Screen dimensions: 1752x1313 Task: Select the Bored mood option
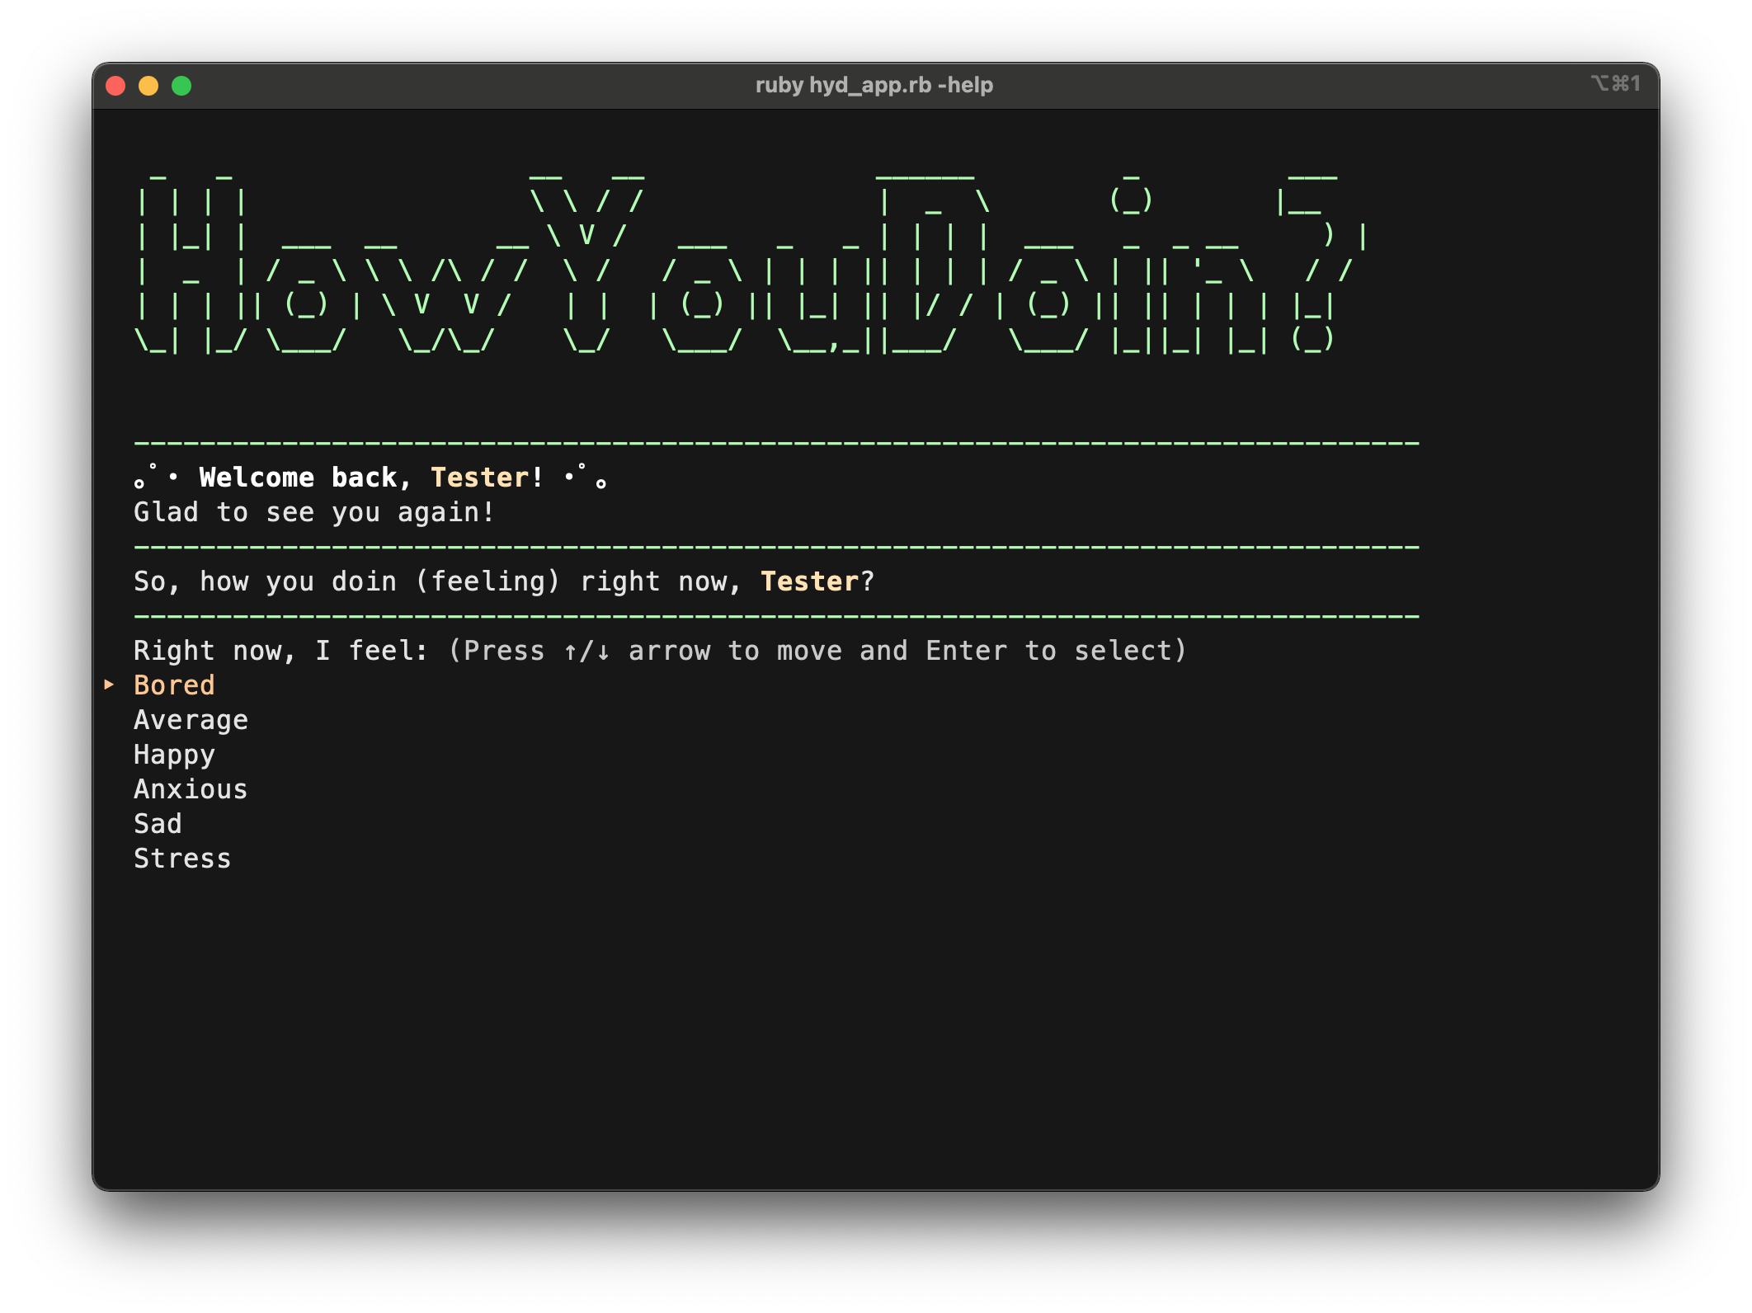[174, 685]
